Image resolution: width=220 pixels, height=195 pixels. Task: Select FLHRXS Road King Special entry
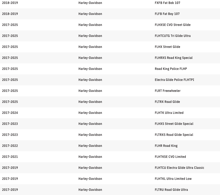[x=173, y=58]
